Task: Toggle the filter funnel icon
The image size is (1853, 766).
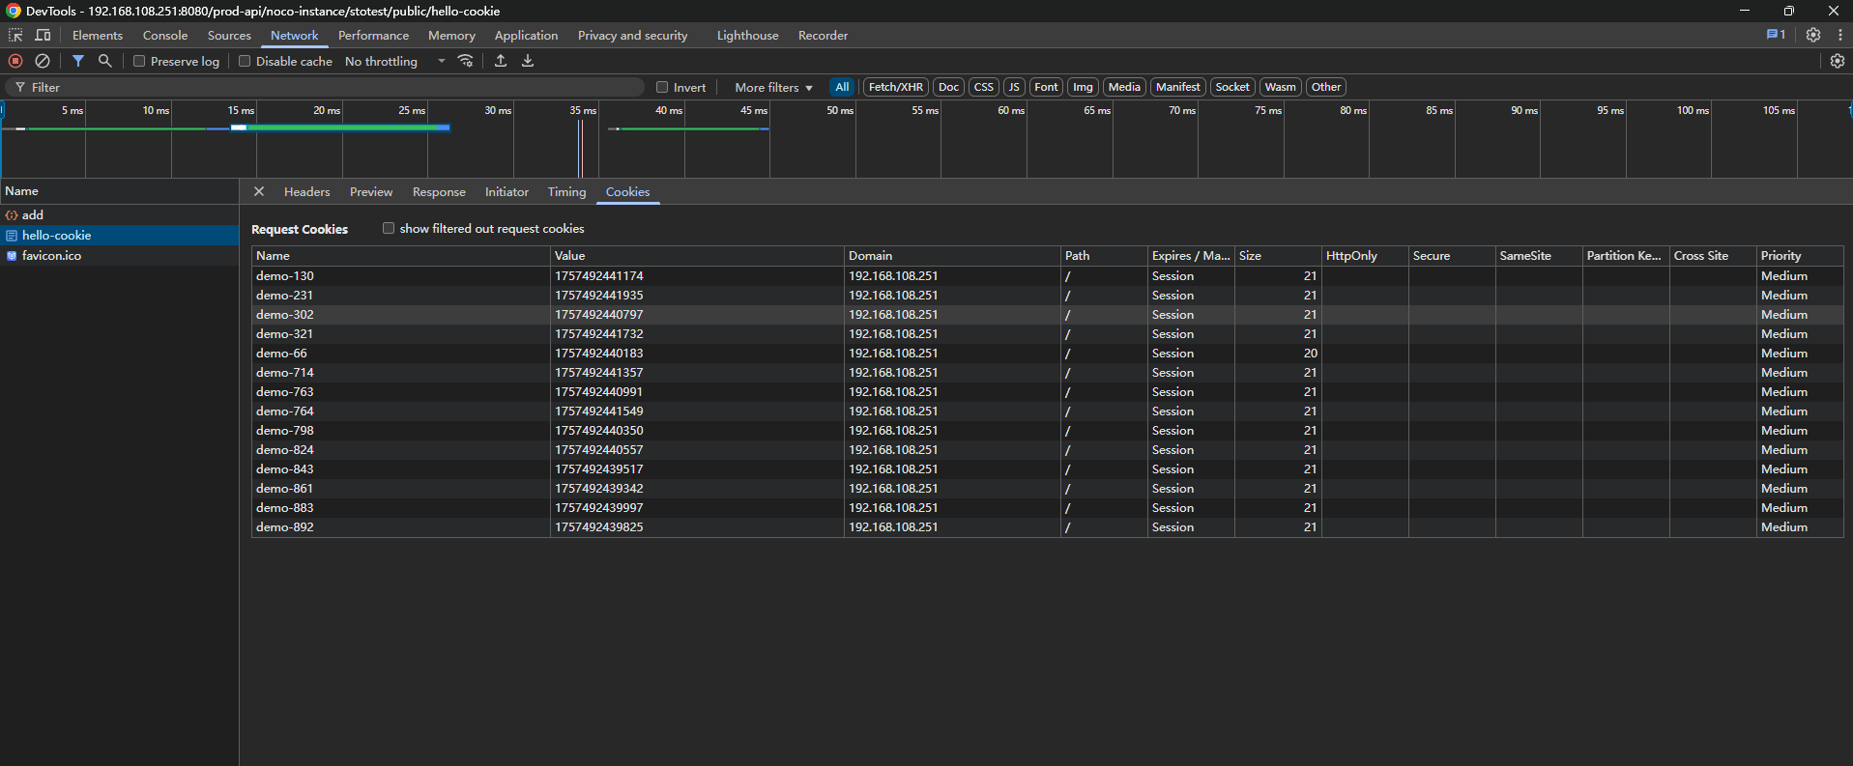Action: click(x=78, y=61)
